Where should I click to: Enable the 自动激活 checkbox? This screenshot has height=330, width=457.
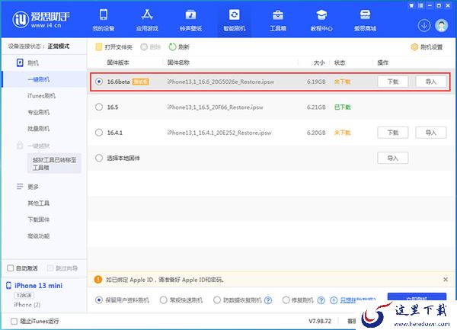click(x=10, y=268)
